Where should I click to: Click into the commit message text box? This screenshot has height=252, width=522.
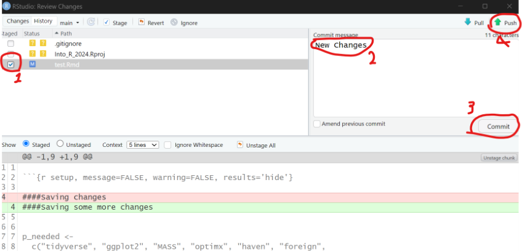coord(412,80)
